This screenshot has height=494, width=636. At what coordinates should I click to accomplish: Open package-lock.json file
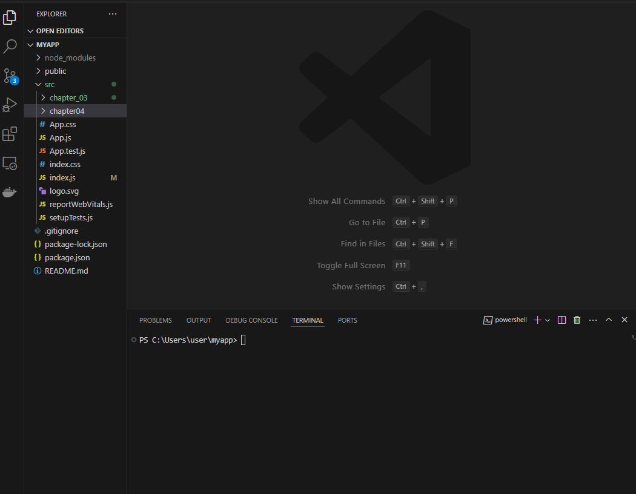(x=76, y=245)
